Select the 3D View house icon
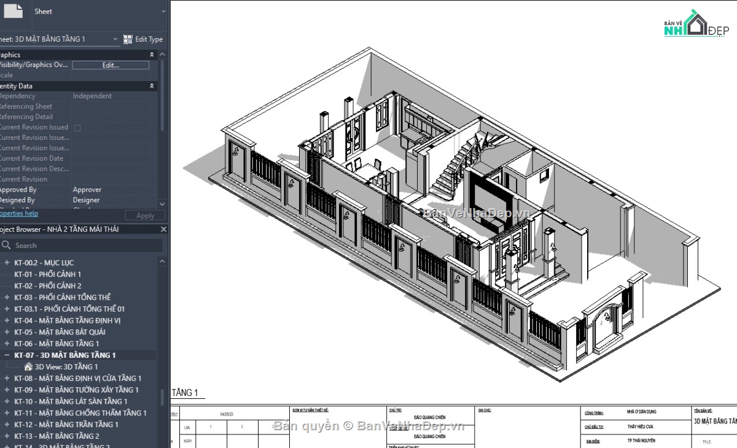 [28, 366]
